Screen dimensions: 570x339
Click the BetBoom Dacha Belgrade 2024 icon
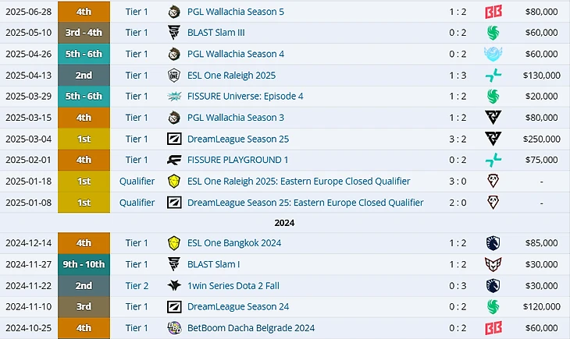[x=174, y=328]
